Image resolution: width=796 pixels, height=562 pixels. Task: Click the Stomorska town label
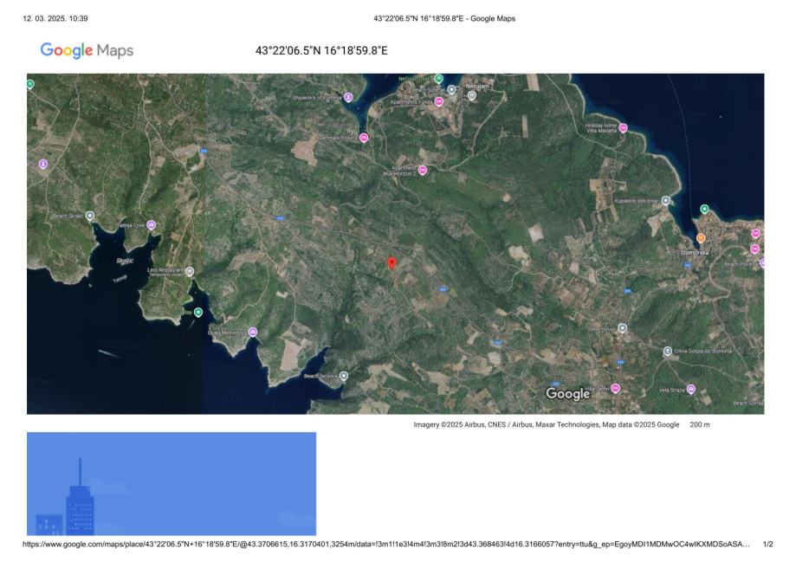click(695, 252)
